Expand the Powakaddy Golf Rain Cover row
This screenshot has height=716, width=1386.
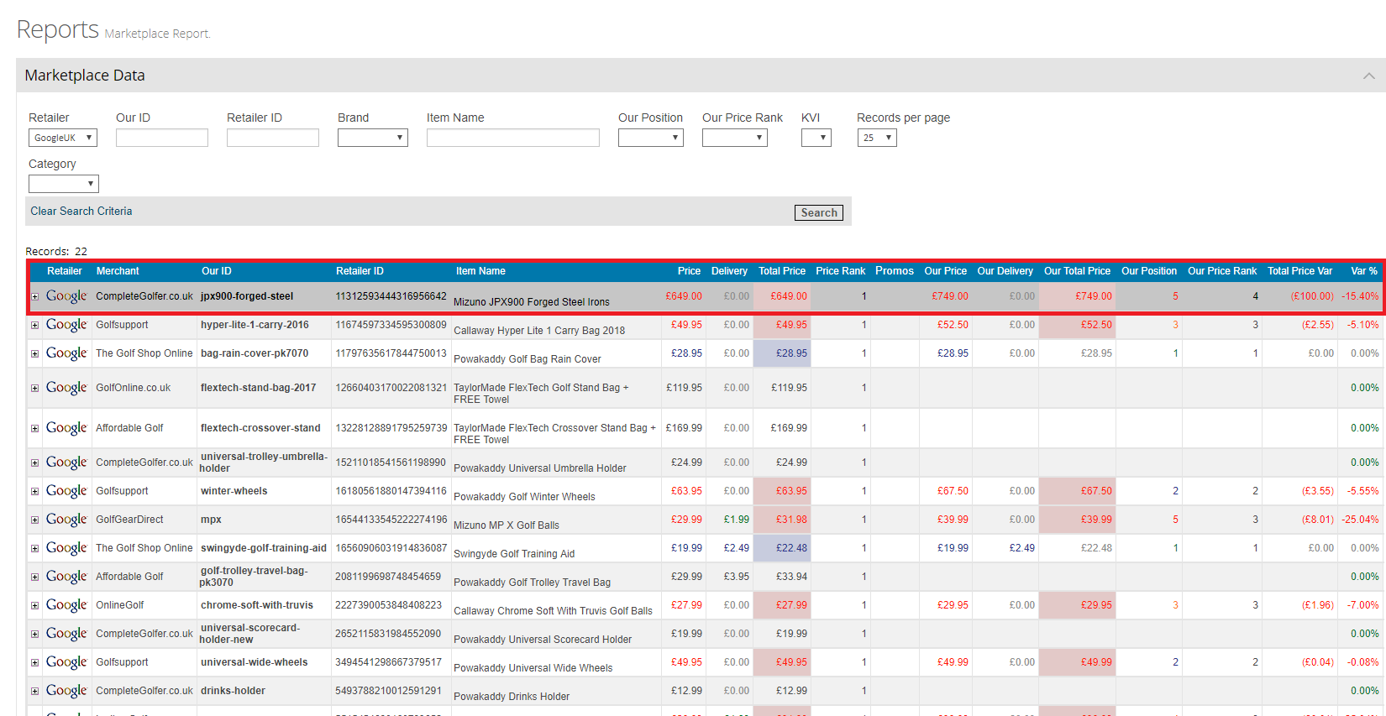35,353
